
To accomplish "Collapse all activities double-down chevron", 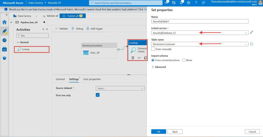I will coord(43,29).
